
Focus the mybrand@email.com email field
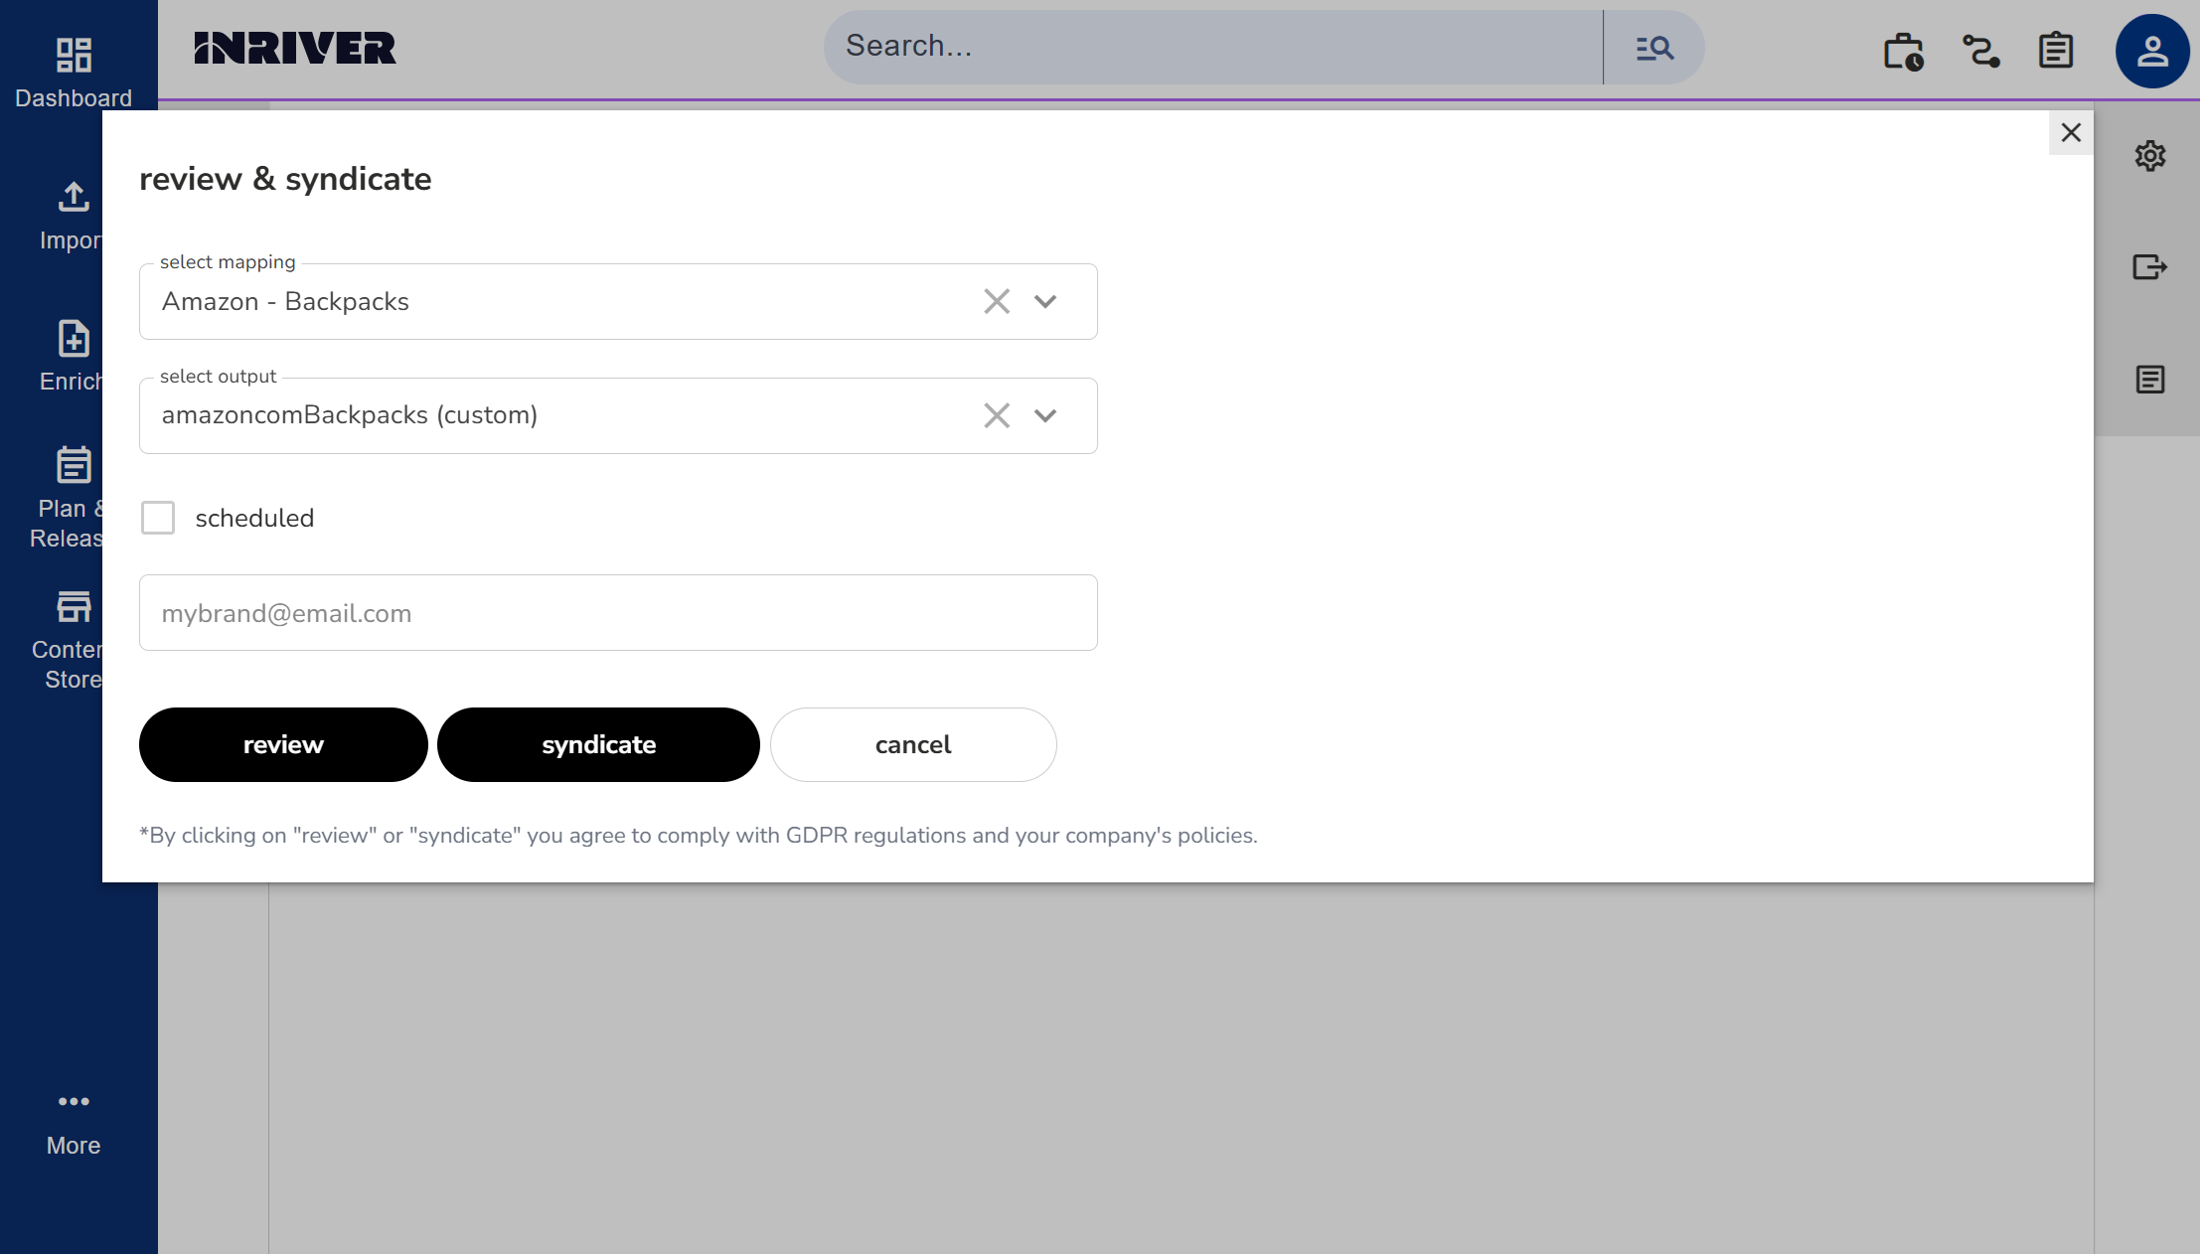(618, 613)
